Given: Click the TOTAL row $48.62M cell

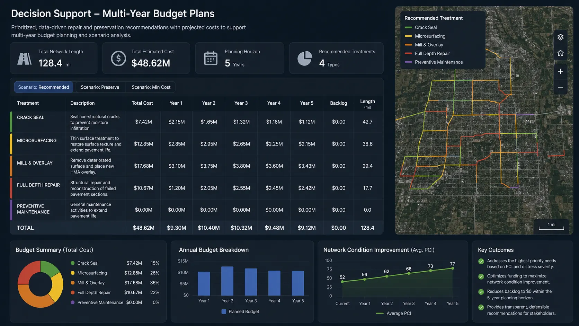Looking at the screenshot, I should pyautogui.click(x=143, y=228).
